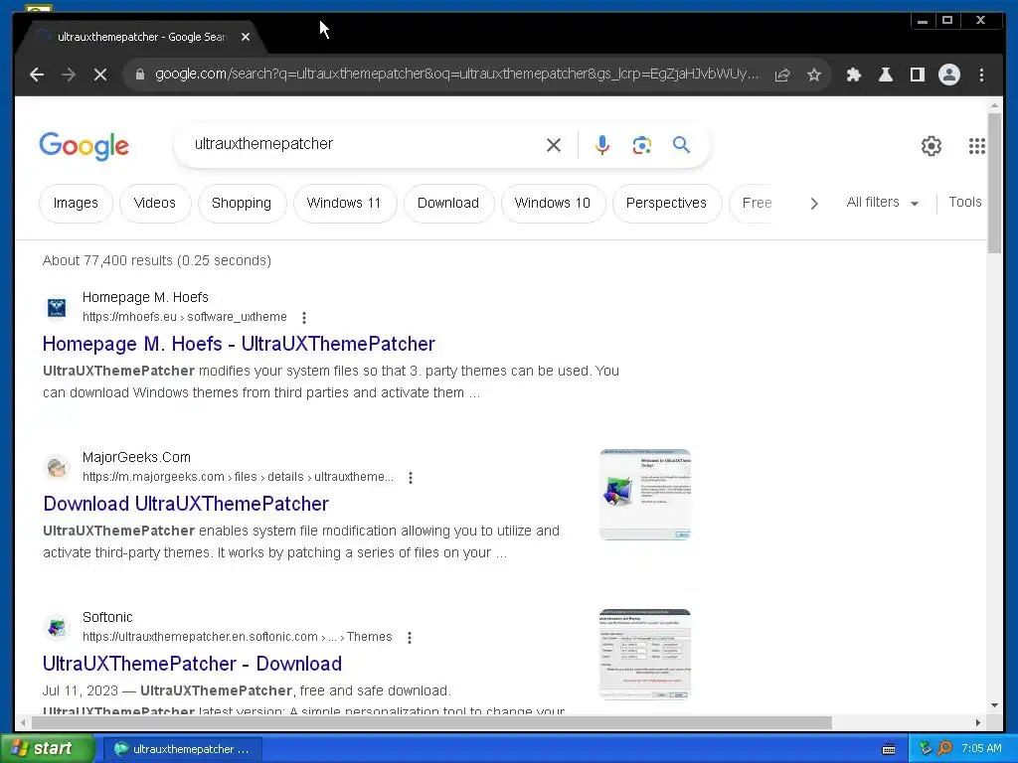The image size is (1018, 763).
Task: Select the ultrauxthemepatcher browser tab
Action: 140,37
